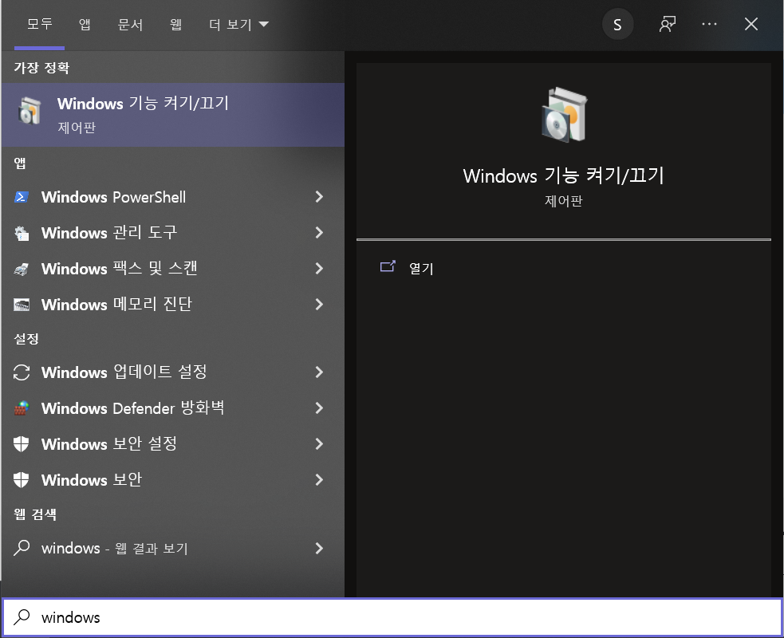Open the Windows 팩스 및 스캔 result
This screenshot has height=638, width=784.
pos(173,269)
